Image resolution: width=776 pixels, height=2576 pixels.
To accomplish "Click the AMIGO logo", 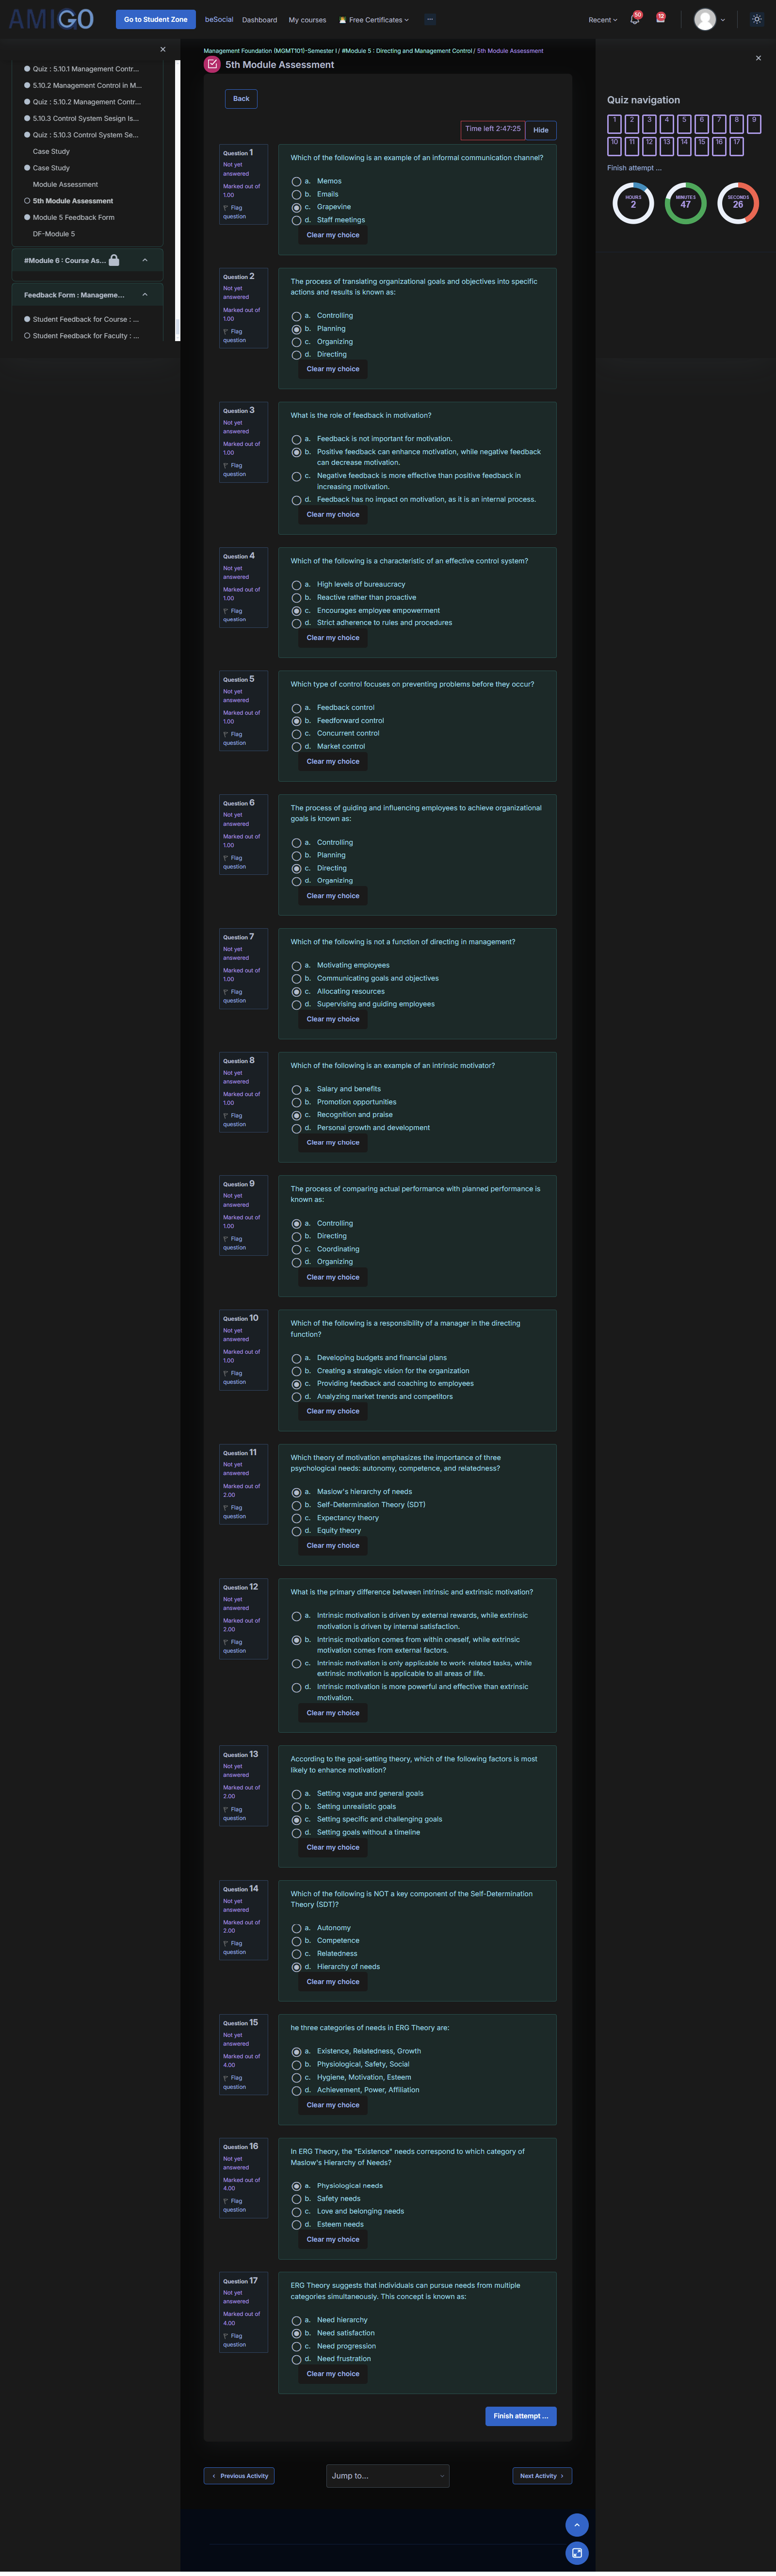I will click(x=51, y=19).
